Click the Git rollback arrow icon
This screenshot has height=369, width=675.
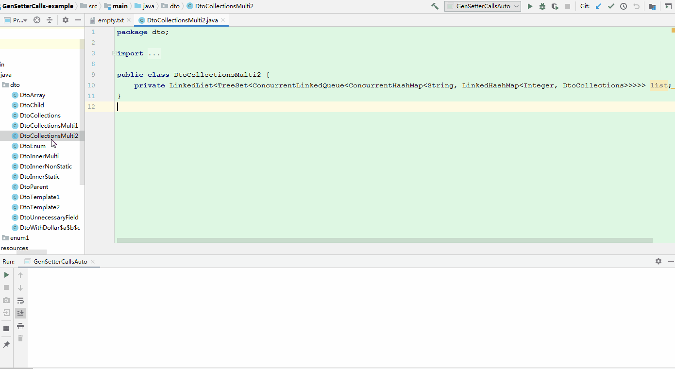pos(636,6)
